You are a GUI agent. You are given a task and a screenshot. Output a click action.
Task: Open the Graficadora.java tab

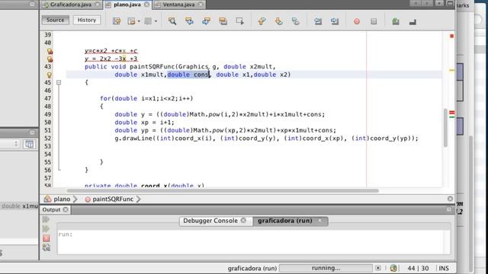click(70, 5)
